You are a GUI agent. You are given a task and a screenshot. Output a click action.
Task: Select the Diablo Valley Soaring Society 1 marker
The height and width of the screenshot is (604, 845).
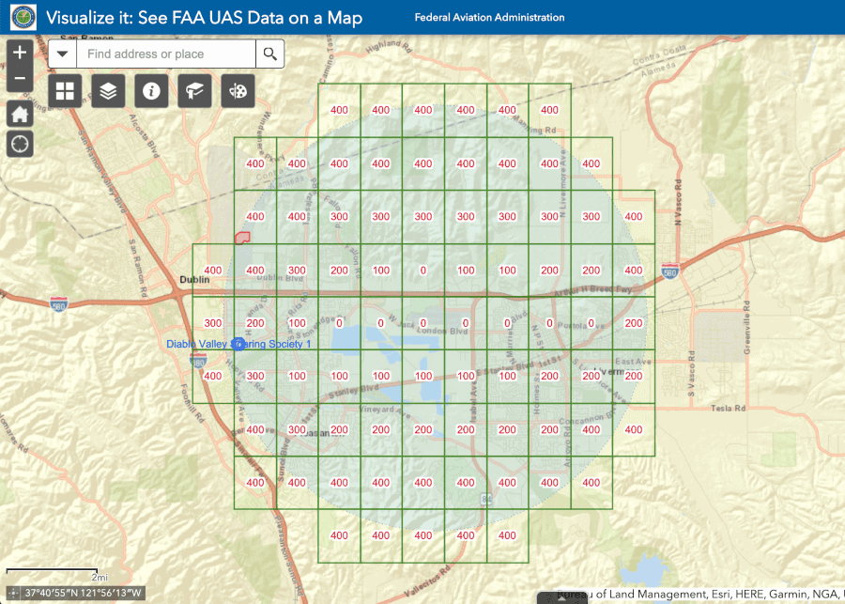(x=238, y=344)
